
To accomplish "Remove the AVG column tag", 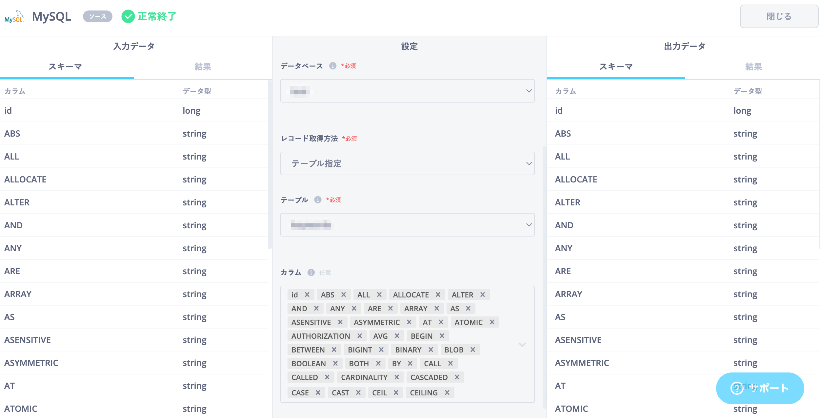I will 397,336.
